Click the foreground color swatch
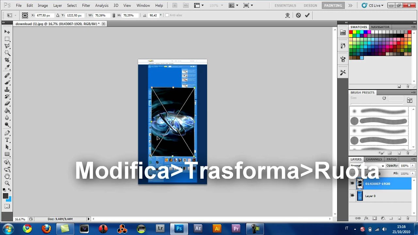 click(x=6, y=196)
